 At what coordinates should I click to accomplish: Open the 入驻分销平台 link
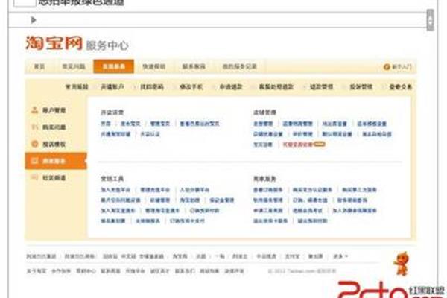tap(194, 190)
